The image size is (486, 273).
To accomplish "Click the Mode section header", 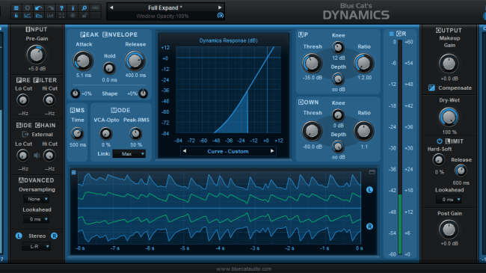I will pyautogui.click(x=120, y=110).
